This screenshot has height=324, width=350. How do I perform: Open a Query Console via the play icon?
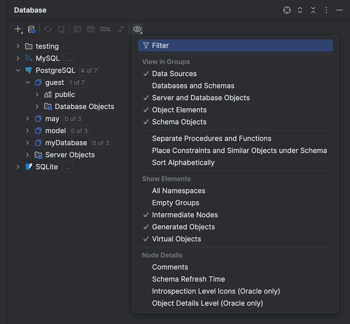pos(77,29)
